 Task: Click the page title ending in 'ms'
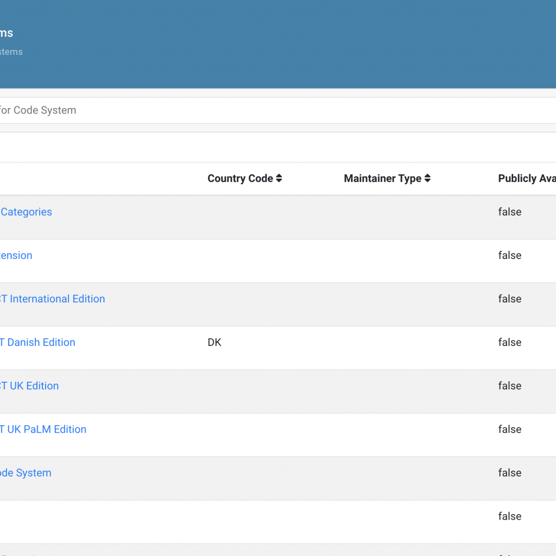tap(7, 33)
